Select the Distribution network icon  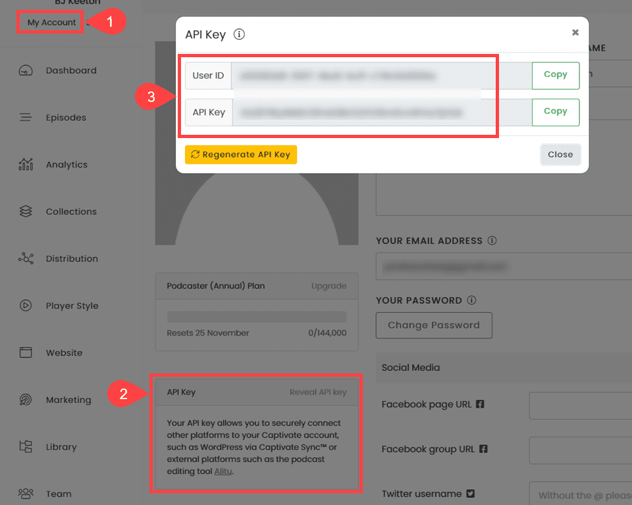click(x=25, y=258)
